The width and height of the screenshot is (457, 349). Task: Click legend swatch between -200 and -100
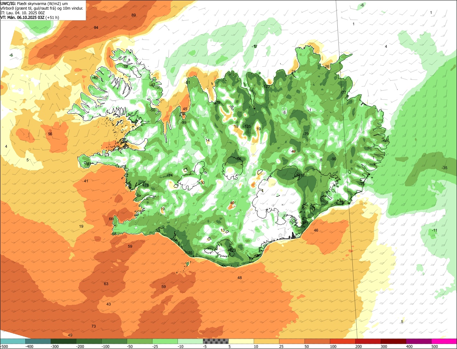coord(89,341)
